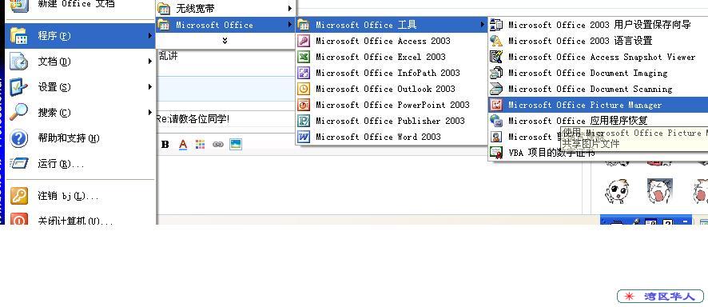This screenshot has height=307, width=708.
Task: Click the help question mark icon
Action: click(19, 138)
